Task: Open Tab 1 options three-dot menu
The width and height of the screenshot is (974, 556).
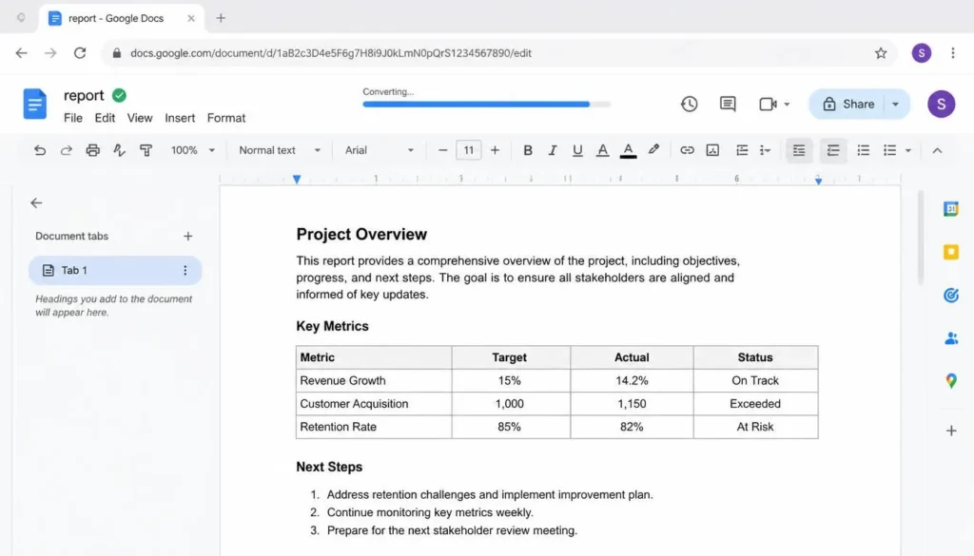Action: (185, 271)
